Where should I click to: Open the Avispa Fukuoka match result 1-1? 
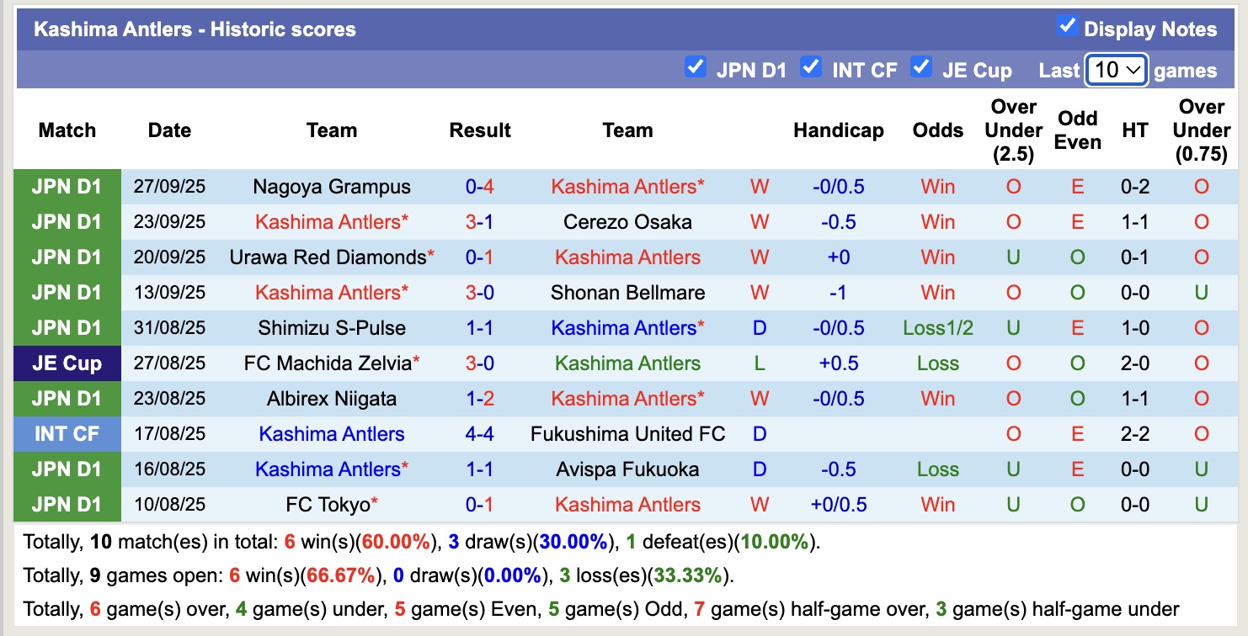480,469
